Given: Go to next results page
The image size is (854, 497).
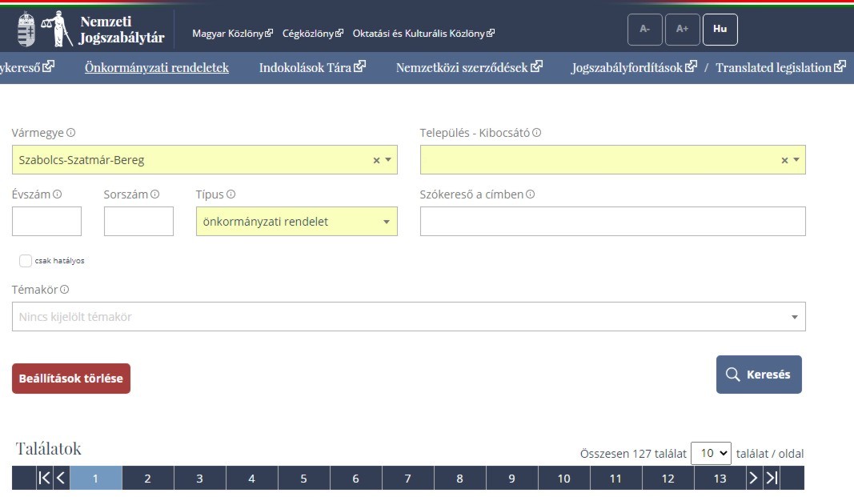Looking at the screenshot, I should click(754, 478).
